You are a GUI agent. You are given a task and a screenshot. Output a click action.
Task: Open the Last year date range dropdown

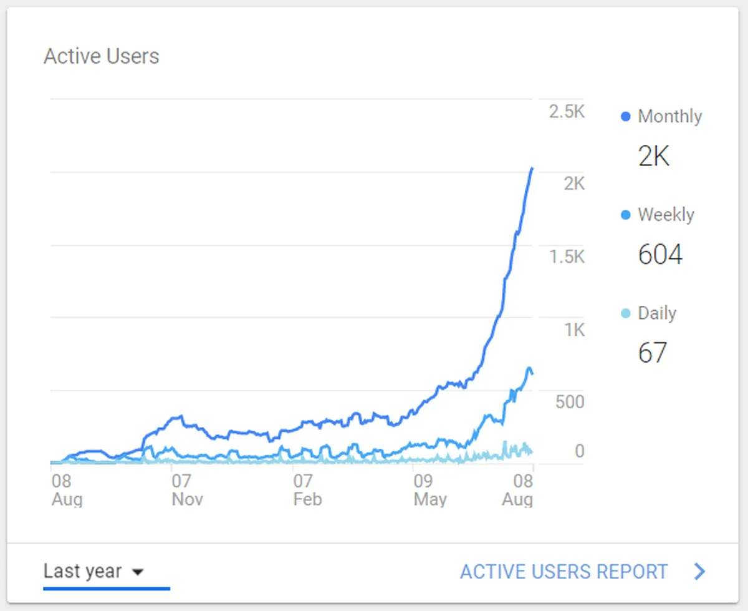pyautogui.click(x=106, y=572)
